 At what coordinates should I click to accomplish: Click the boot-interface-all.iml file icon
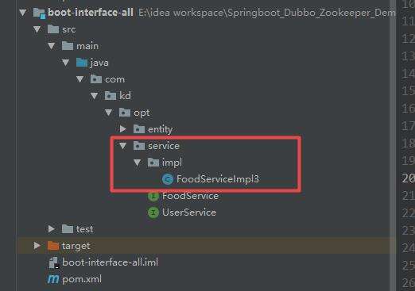click(x=54, y=262)
